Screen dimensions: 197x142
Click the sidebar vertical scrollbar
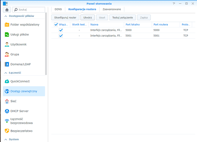point(46,44)
